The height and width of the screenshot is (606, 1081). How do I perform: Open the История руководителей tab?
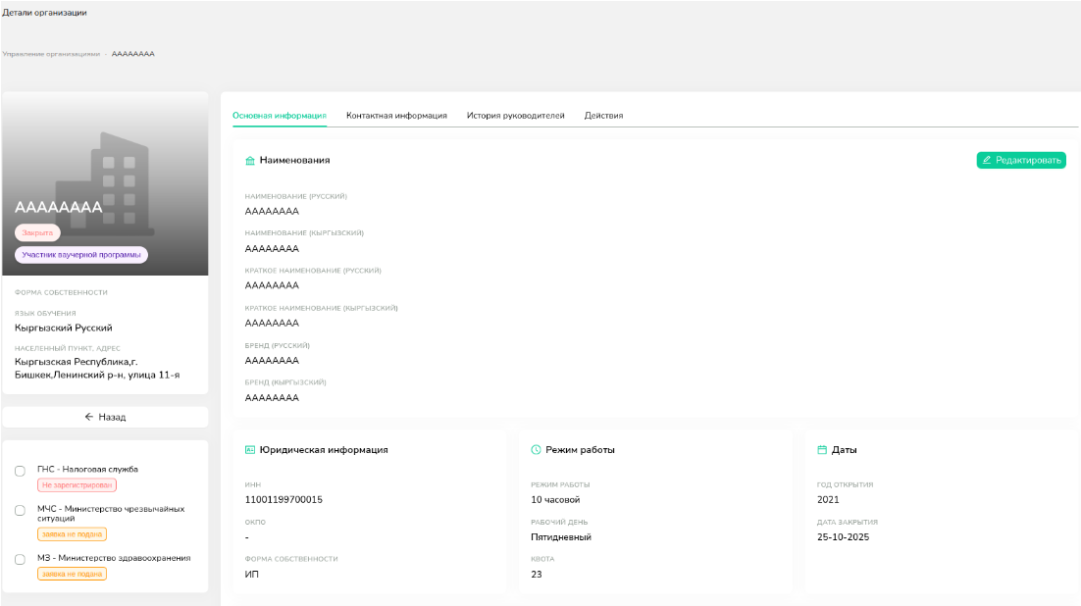pyautogui.click(x=516, y=116)
